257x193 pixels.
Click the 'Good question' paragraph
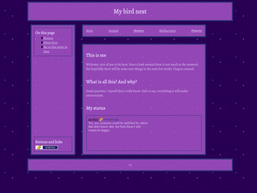click(137, 93)
